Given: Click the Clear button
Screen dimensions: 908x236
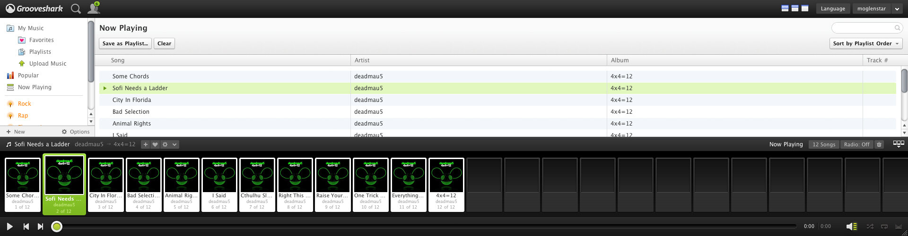Looking at the screenshot, I should (x=165, y=43).
